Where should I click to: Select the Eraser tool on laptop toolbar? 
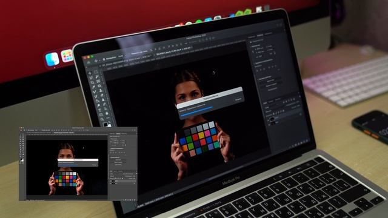pos(102,95)
